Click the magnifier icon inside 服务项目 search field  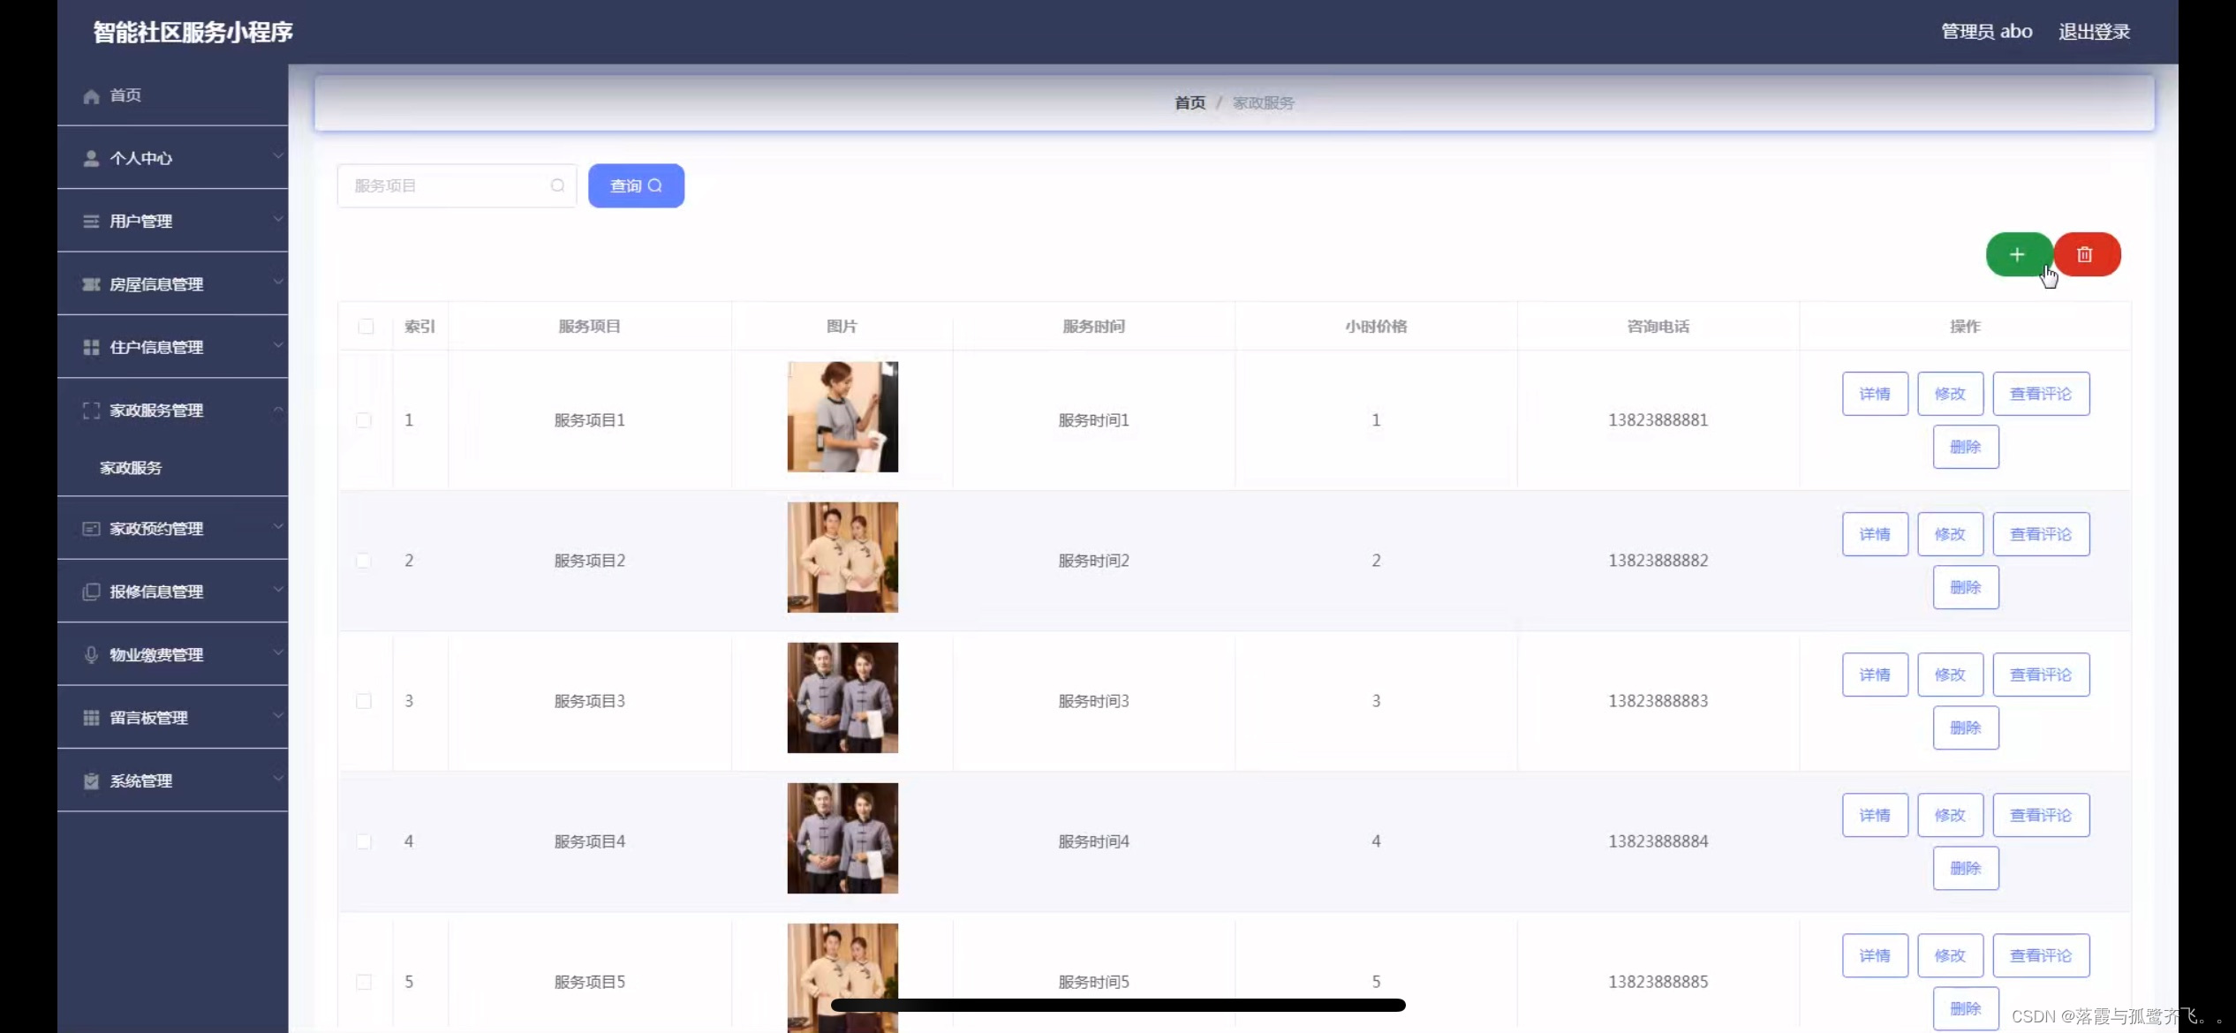(x=557, y=185)
